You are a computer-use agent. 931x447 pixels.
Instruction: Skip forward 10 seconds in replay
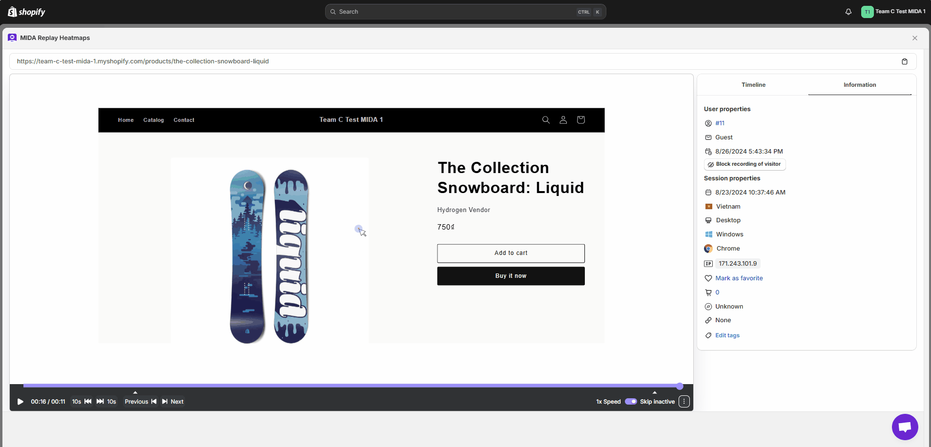coord(106,402)
